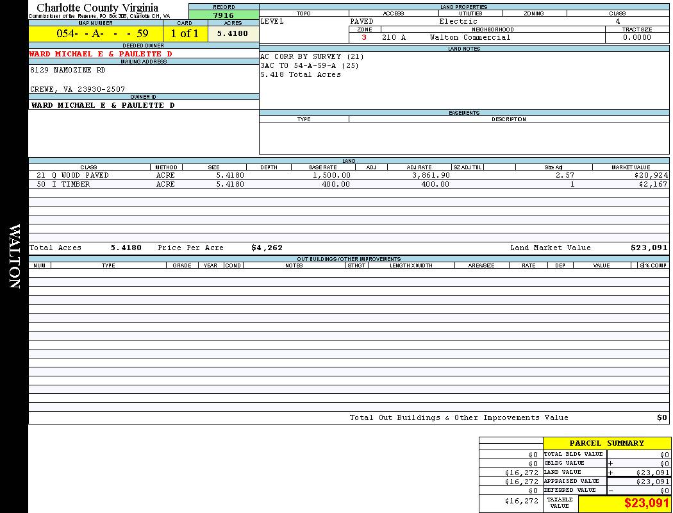Click deeded owner name in red text
Viewport: 673px width, 513px height.
tap(101, 55)
